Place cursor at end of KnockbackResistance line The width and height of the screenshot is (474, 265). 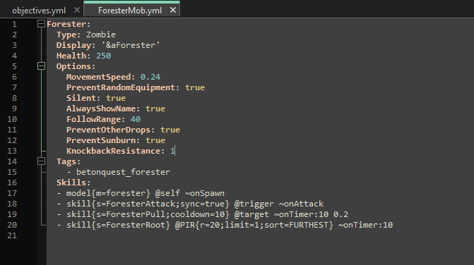pyautogui.click(x=175, y=151)
